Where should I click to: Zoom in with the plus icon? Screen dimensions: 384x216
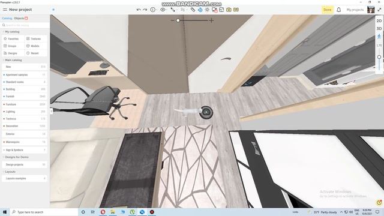211,20
